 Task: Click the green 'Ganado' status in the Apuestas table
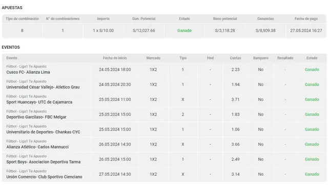tap(184, 31)
